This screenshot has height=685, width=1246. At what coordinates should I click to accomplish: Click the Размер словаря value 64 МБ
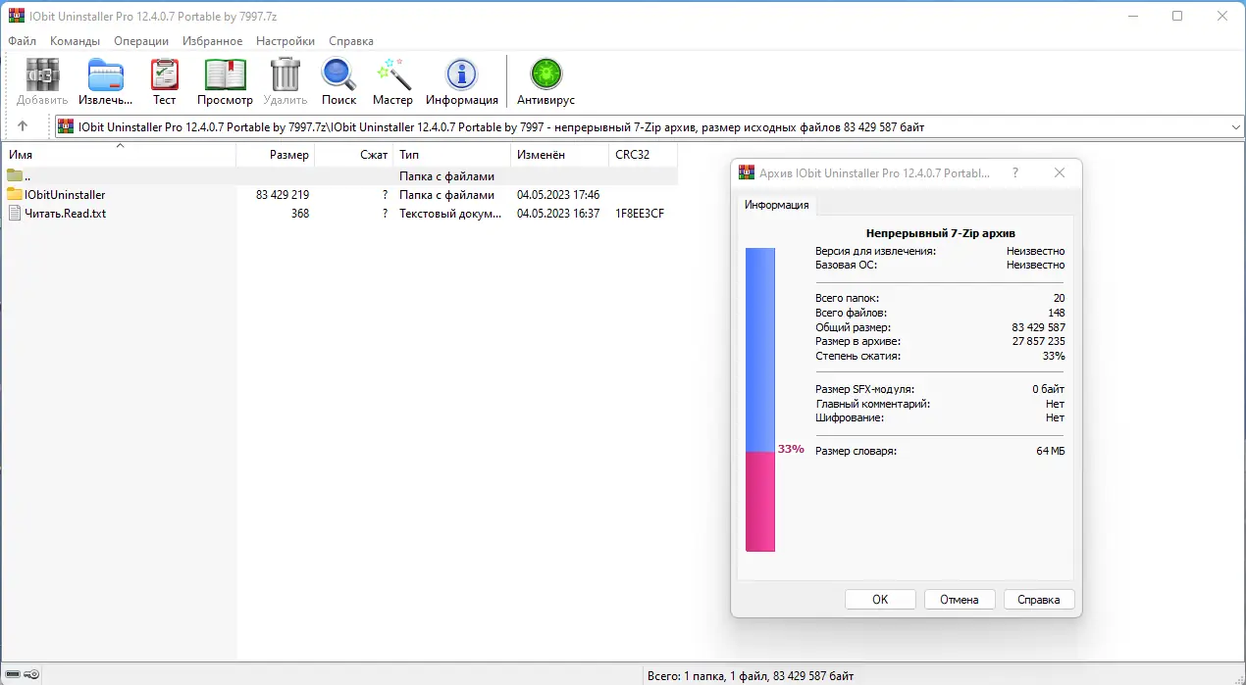pyautogui.click(x=1051, y=451)
